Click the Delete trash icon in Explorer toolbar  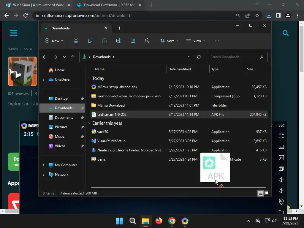coord(147,41)
